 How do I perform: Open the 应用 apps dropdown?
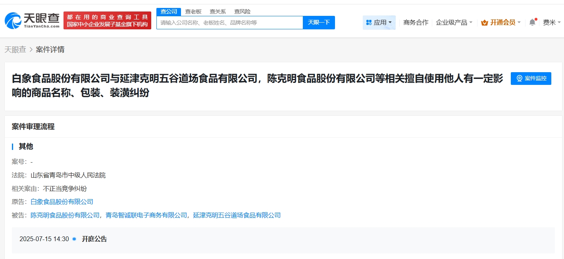coord(379,23)
